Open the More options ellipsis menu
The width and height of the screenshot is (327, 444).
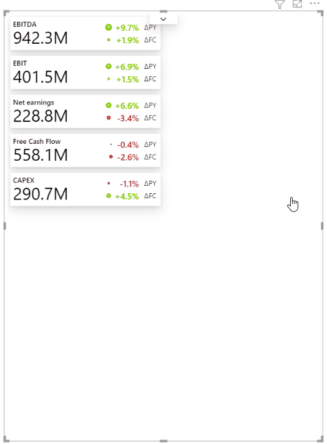click(x=315, y=3)
